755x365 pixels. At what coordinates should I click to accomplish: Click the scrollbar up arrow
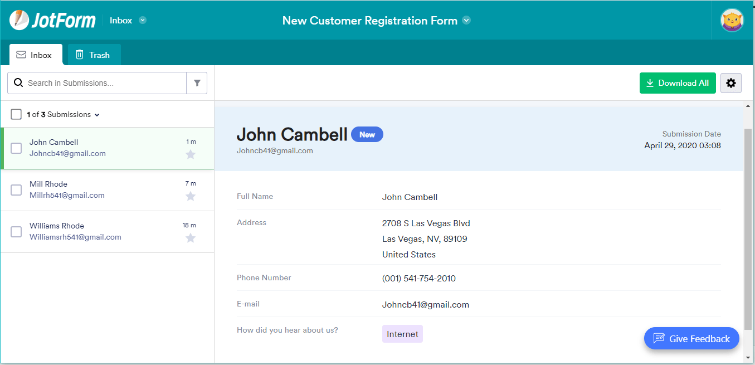[748, 105]
